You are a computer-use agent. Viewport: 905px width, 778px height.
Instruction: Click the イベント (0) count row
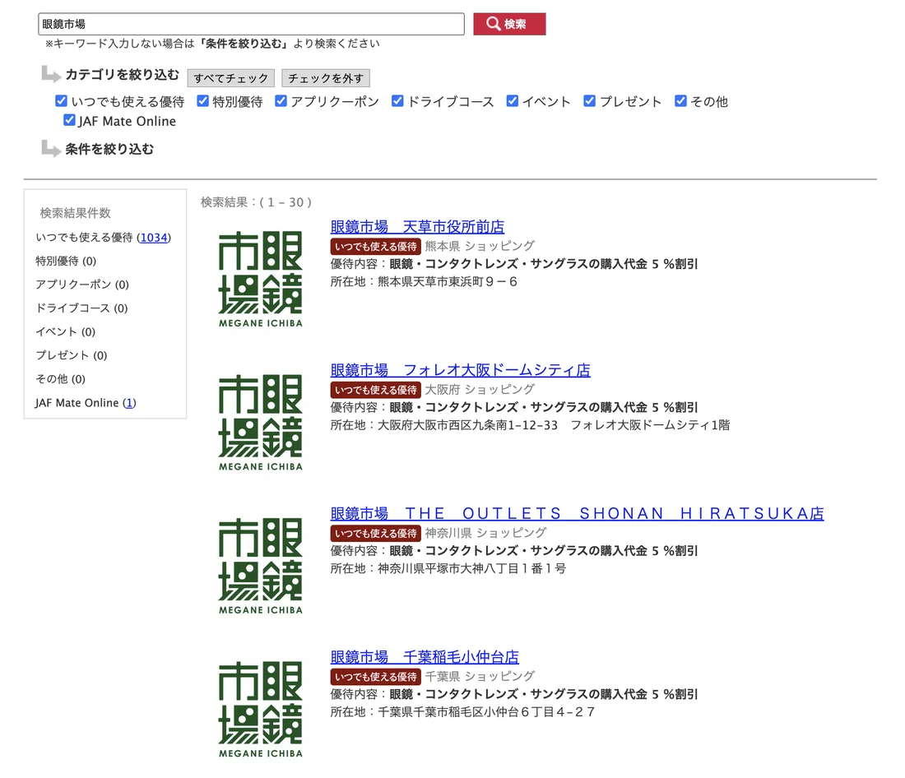coord(65,332)
